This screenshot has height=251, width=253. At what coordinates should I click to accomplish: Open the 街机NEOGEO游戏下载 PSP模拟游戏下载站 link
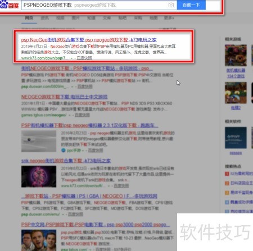87,69
